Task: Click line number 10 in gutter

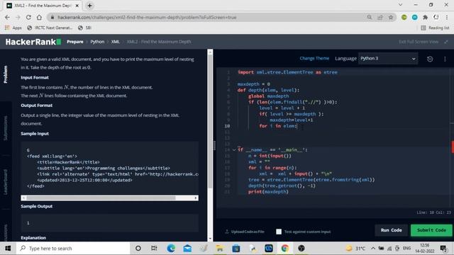Action: 227,126
